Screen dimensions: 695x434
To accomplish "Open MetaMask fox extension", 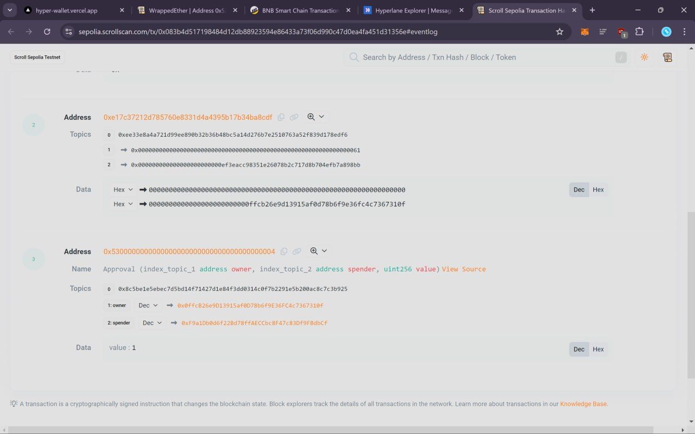I will pos(585,31).
